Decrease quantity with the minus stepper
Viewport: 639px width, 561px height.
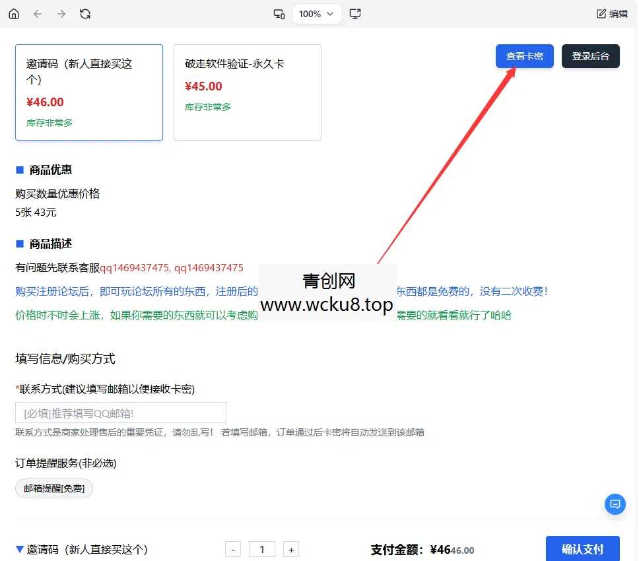pos(232,548)
